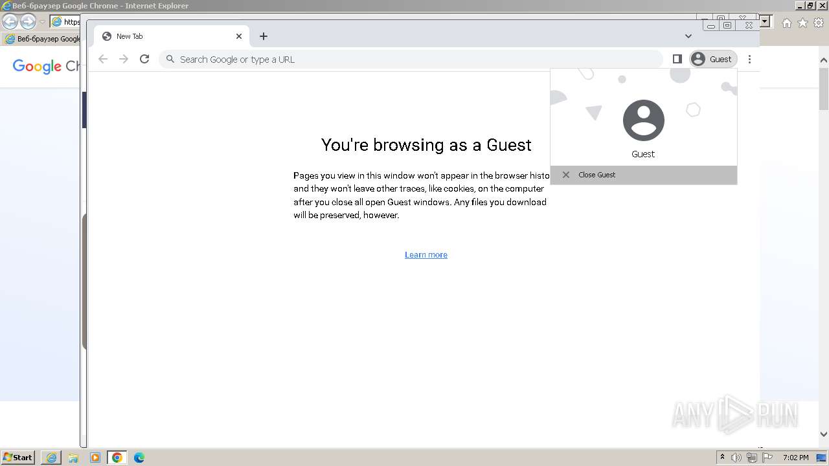This screenshot has height=466, width=829.
Task: Maximize the Chrome window
Action: pyautogui.click(x=727, y=26)
